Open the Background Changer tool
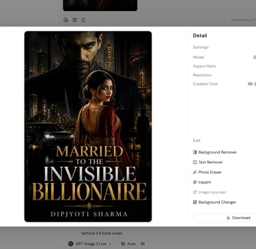This screenshot has height=249, width=256. tap(214, 202)
